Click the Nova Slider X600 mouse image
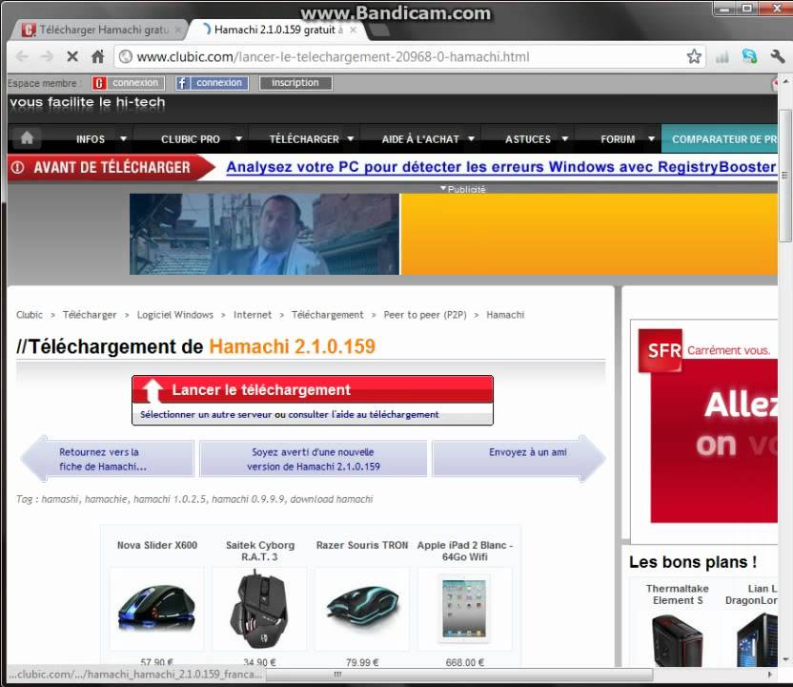The width and height of the screenshot is (793, 687). click(156, 609)
